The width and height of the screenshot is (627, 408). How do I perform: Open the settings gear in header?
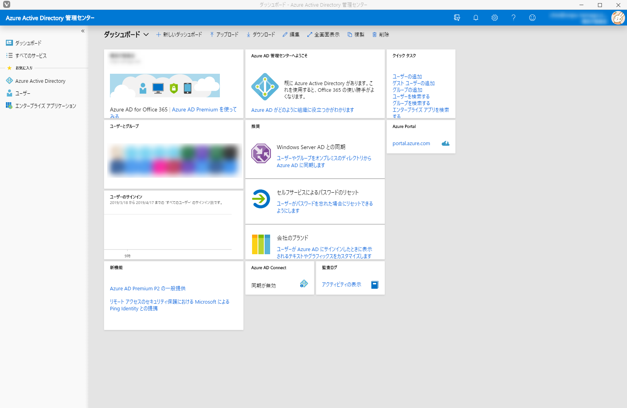point(494,18)
